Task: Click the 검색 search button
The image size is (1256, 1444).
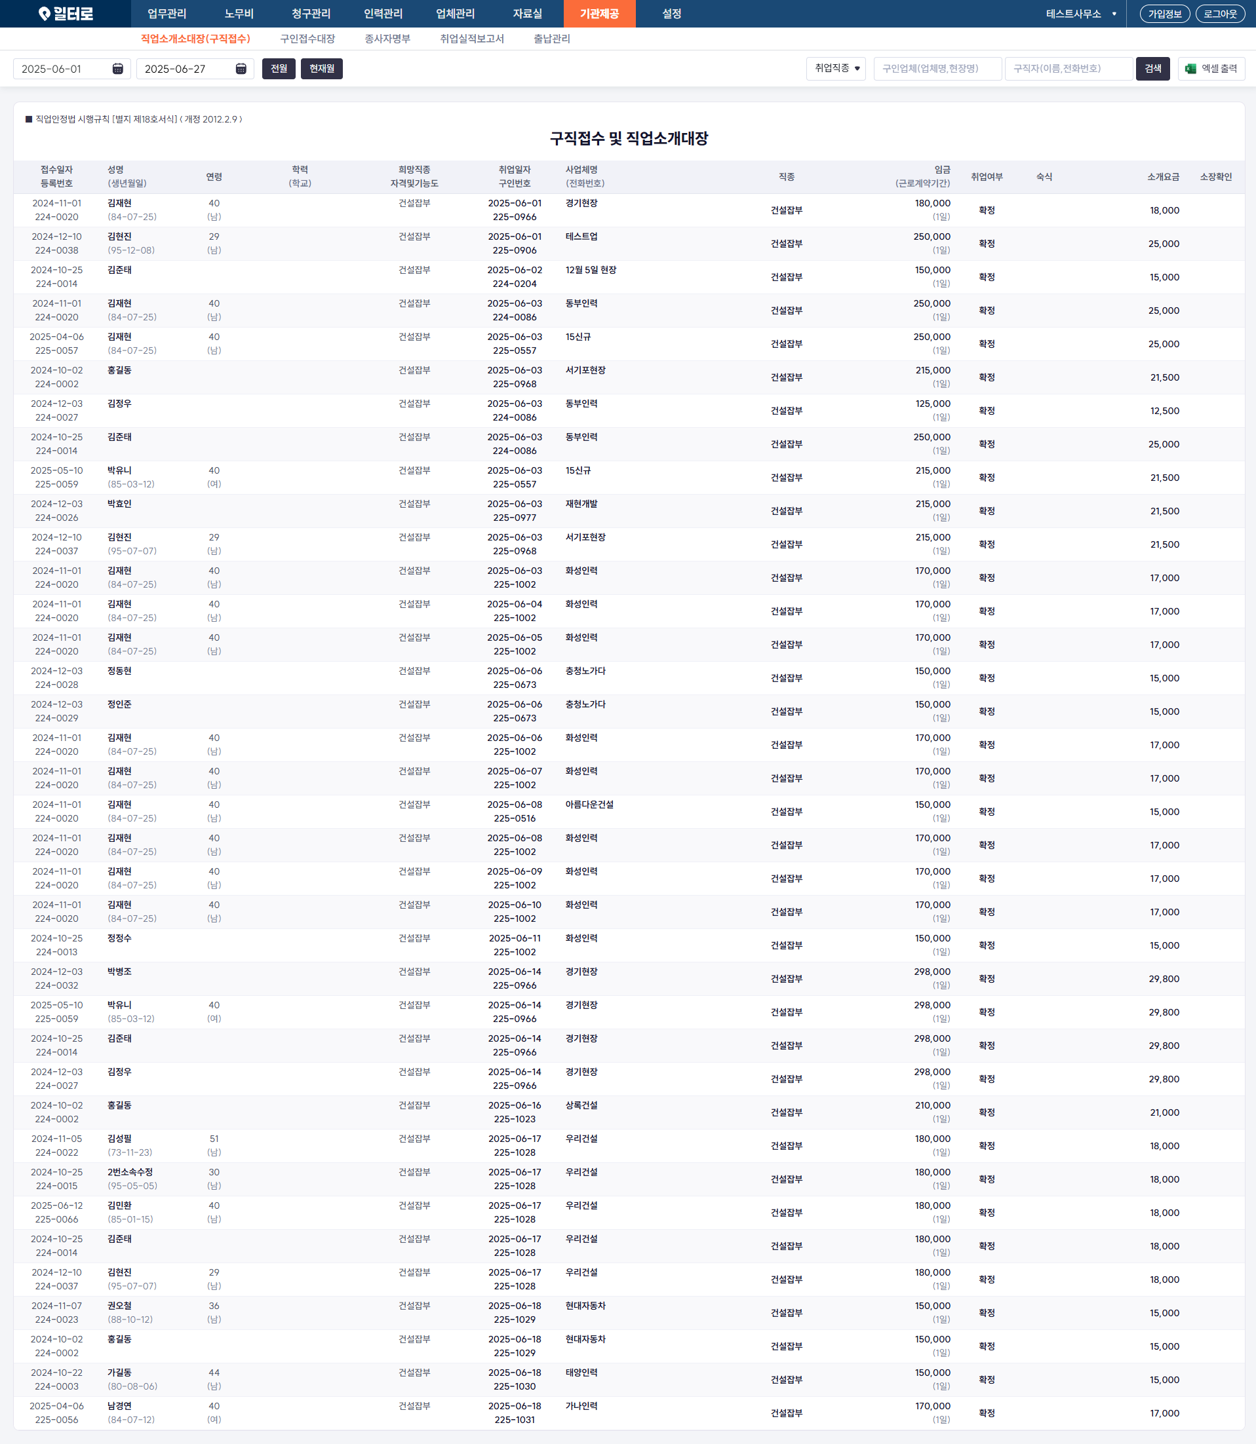Action: [x=1152, y=69]
